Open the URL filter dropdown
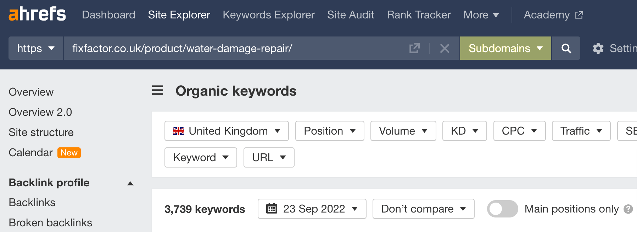The width and height of the screenshot is (637, 232). [x=269, y=157]
